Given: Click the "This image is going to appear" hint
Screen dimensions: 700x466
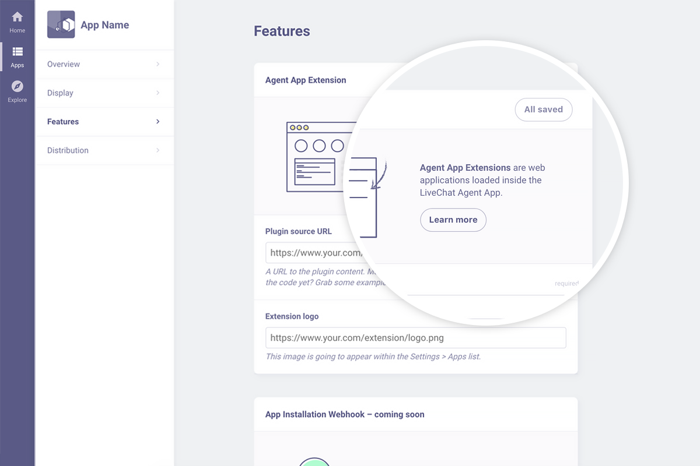Looking at the screenshot, I should click(x=373, y=356).
